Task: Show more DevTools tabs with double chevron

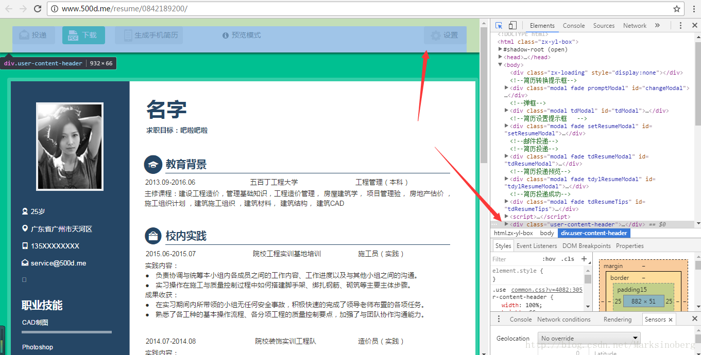Action: [x=657, y=26]
